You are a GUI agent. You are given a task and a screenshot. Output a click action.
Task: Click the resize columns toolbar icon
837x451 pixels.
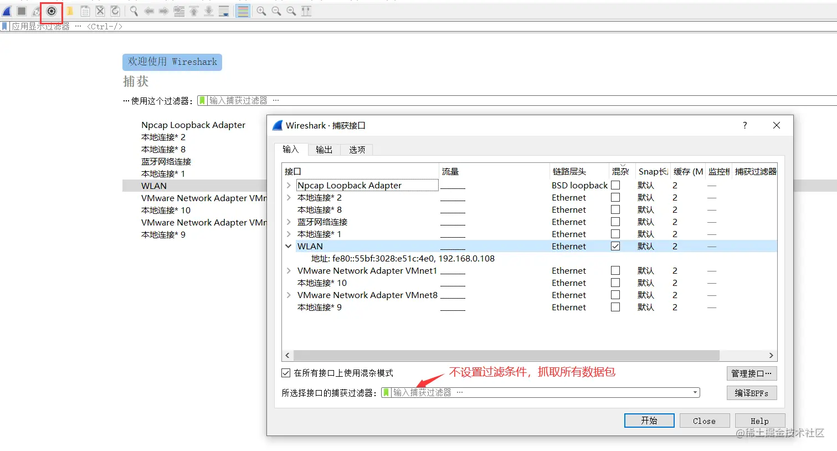(x=306, y=11)
